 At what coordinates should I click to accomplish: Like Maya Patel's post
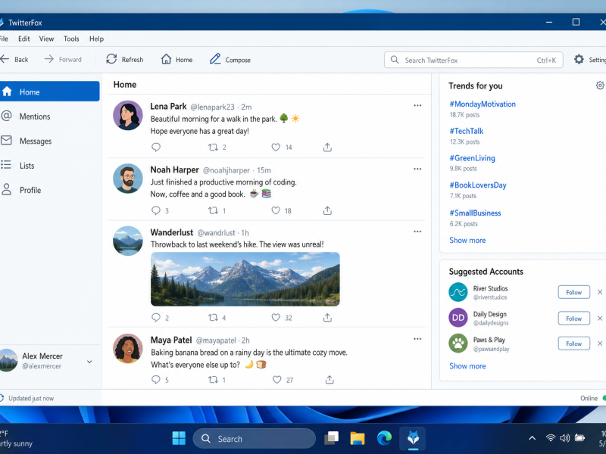coord(276,380)
